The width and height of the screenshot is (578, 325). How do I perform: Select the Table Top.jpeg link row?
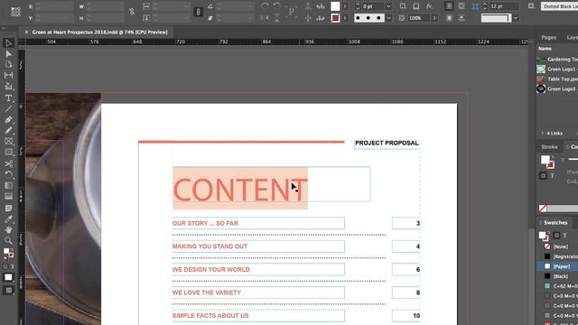[x=557, y=79]
